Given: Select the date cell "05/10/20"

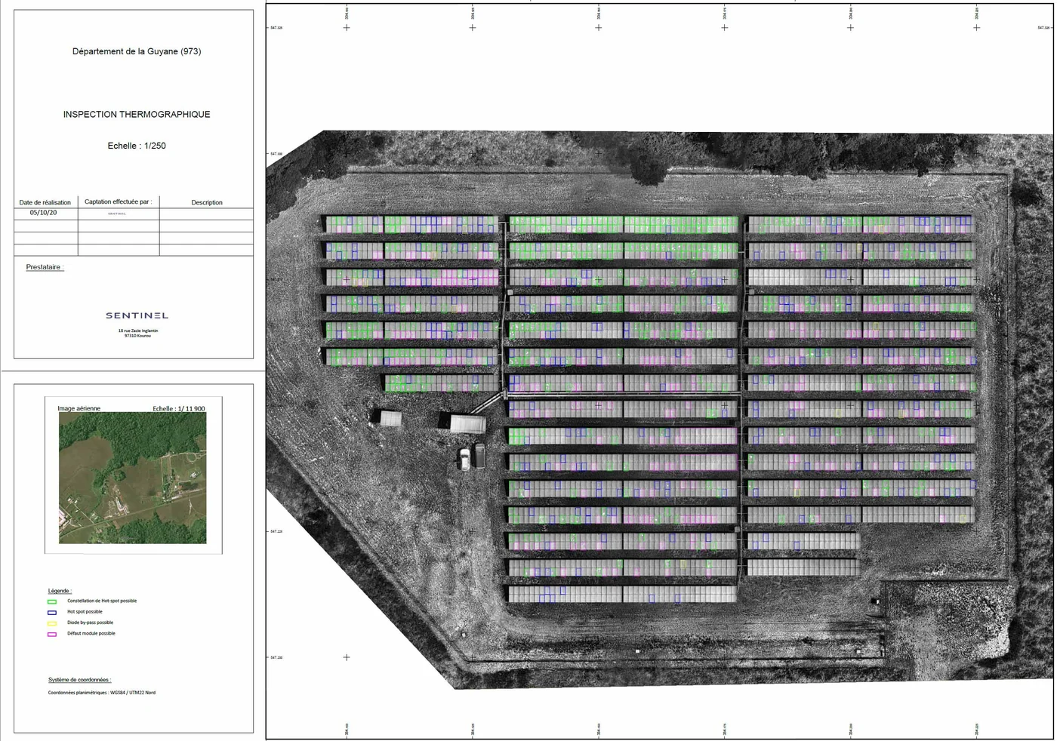Looking at the screenshot, I should coord(44,213).
